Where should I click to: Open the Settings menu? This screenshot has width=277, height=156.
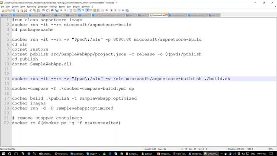coord(53,6)
